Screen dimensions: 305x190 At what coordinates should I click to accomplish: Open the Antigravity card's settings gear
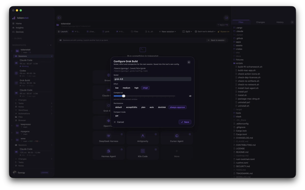(156, 134)
